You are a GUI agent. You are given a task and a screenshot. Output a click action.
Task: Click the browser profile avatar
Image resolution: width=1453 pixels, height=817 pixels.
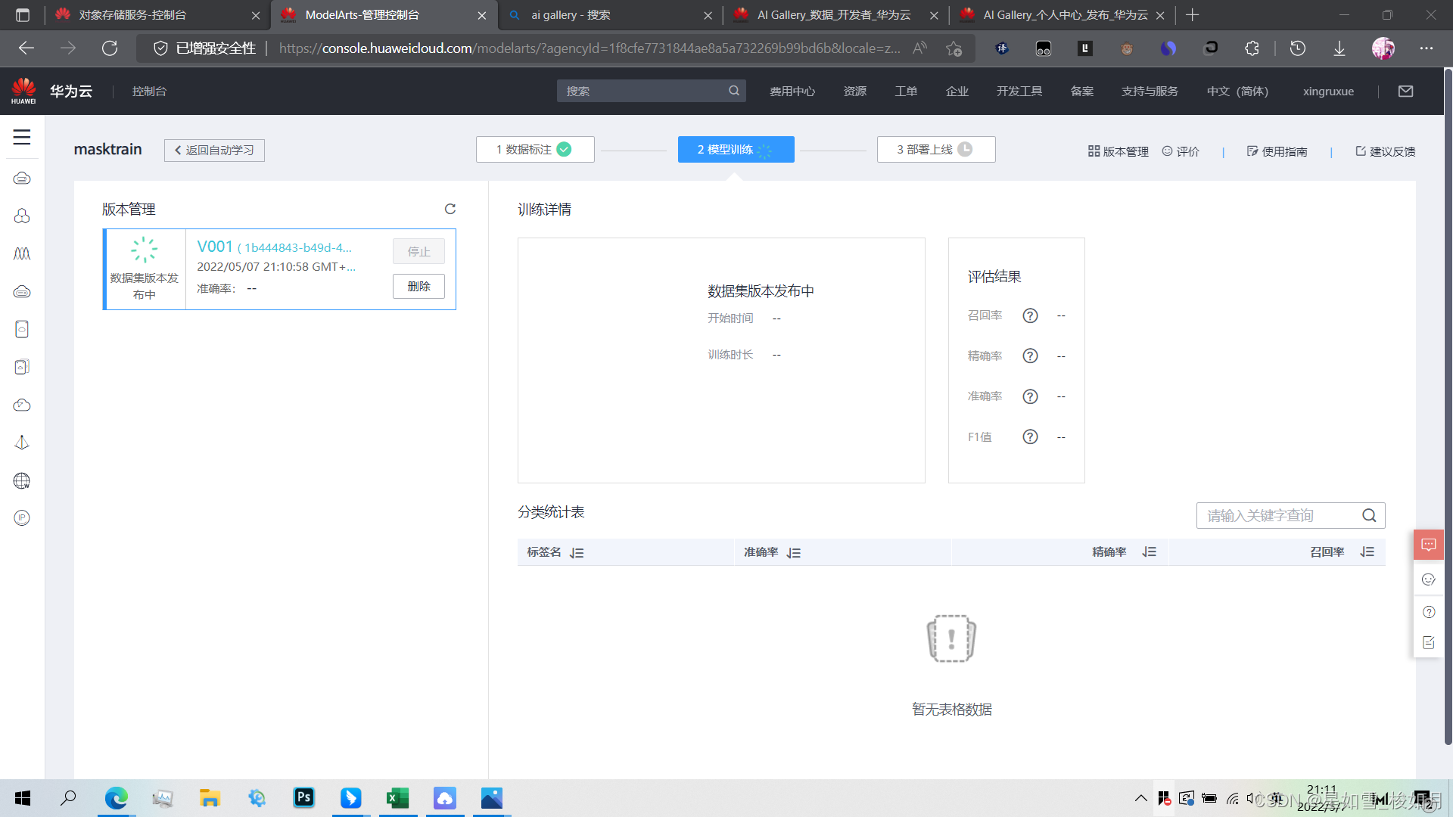point(1383,48)
